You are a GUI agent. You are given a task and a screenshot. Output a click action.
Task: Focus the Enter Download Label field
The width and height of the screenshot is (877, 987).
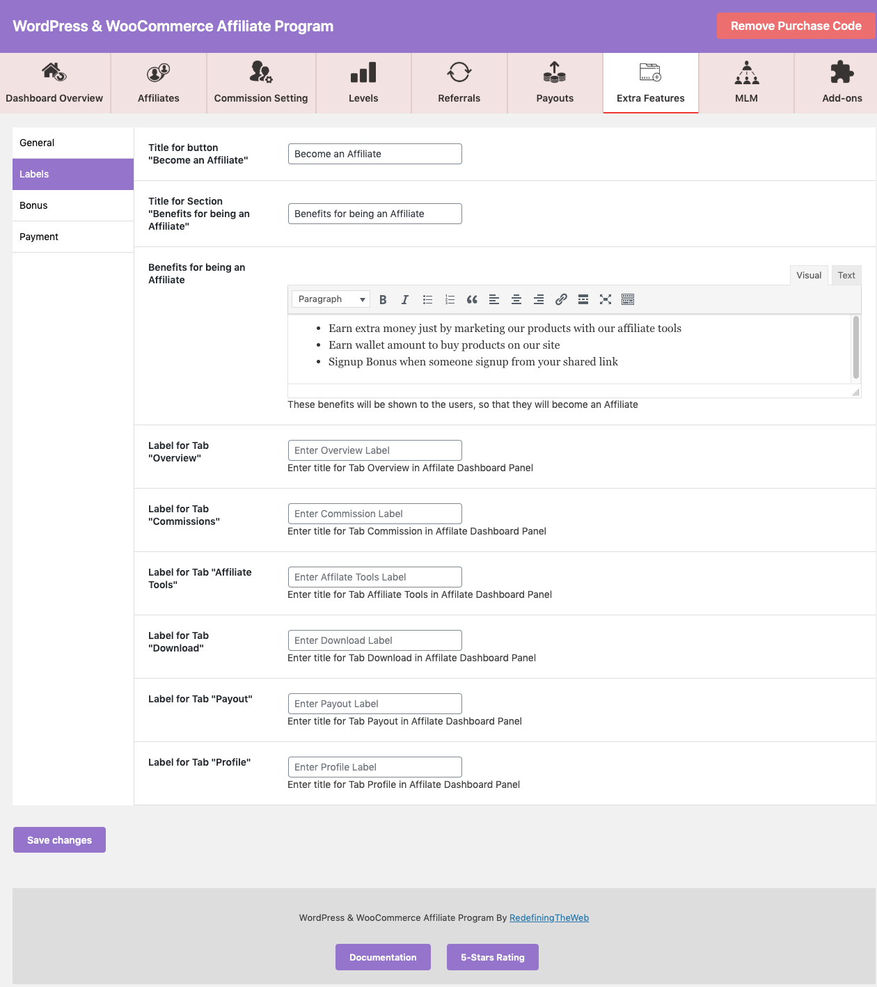click(x=375, y=640)
